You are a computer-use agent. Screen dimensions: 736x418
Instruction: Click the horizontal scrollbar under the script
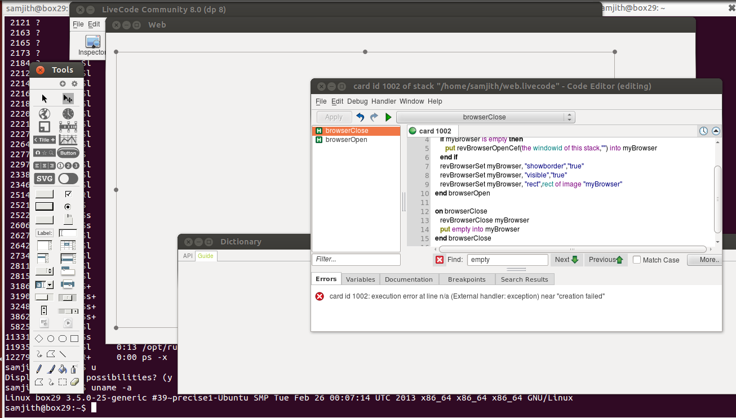point(572,249)
